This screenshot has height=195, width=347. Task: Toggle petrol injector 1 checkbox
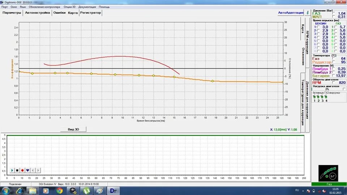pos(318,27)
